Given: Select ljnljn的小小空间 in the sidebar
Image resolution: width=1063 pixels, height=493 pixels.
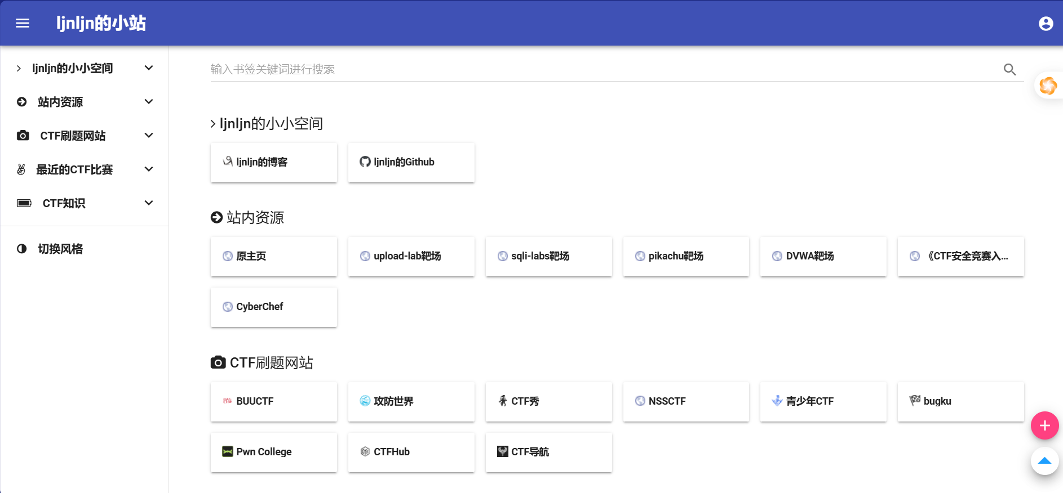Looking at the screenshot, I should pos(85,68).
